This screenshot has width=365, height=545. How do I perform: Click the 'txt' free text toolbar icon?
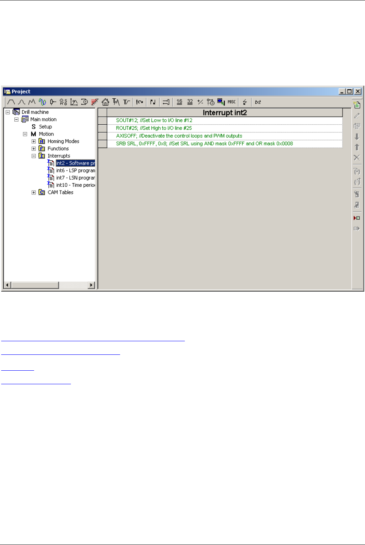(258, 102)
